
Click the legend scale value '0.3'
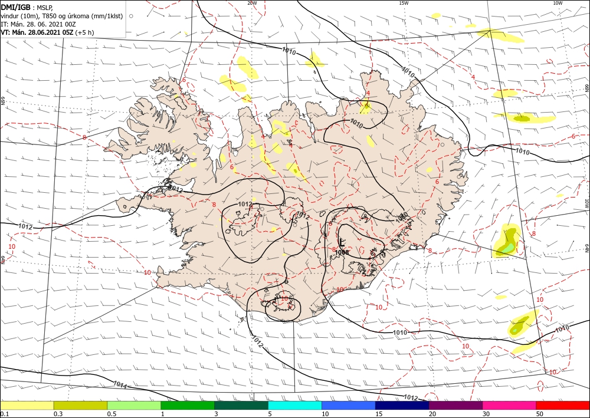(x=58, y=414)
